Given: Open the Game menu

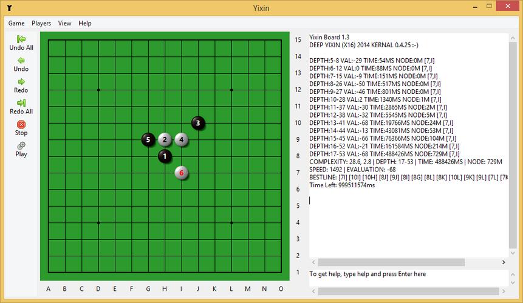Looking at the screenshot, I should click(16, 23).
